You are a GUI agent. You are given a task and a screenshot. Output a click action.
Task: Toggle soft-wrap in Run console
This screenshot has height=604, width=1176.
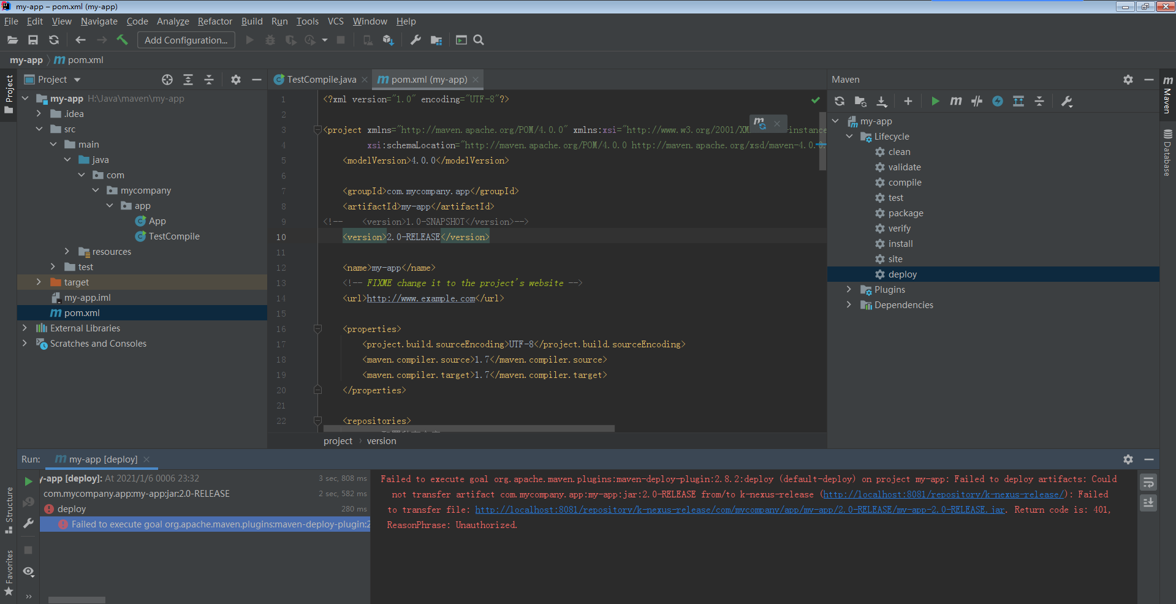1148,483
